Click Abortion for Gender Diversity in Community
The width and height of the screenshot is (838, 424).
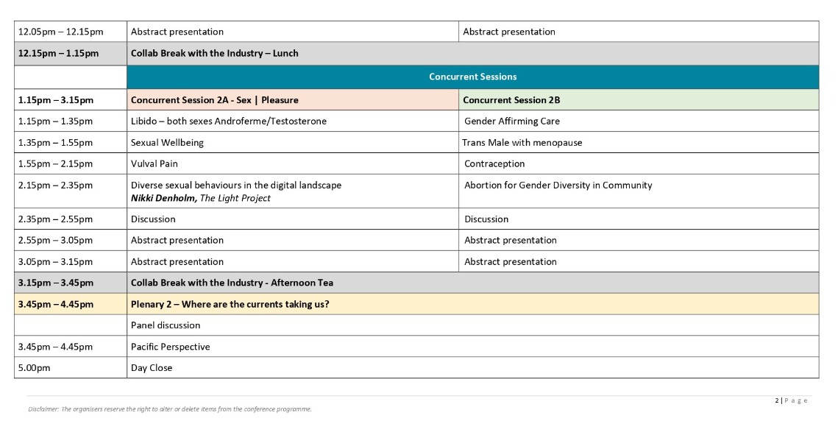pyautogui.click(x=558, y=185)
